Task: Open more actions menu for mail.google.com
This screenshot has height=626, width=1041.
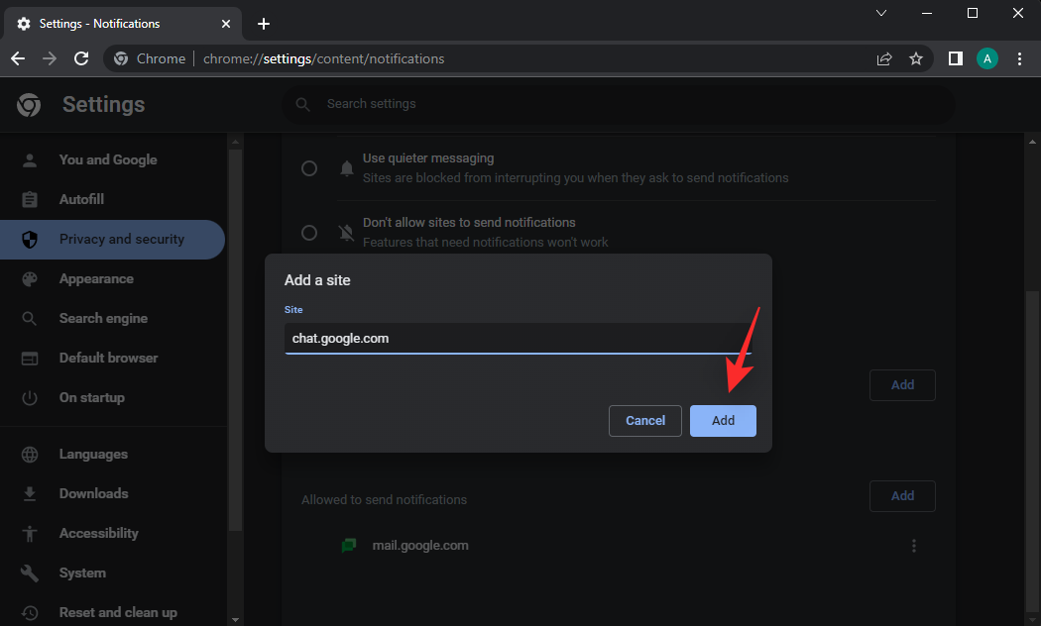Action: (x=913, y=546)
